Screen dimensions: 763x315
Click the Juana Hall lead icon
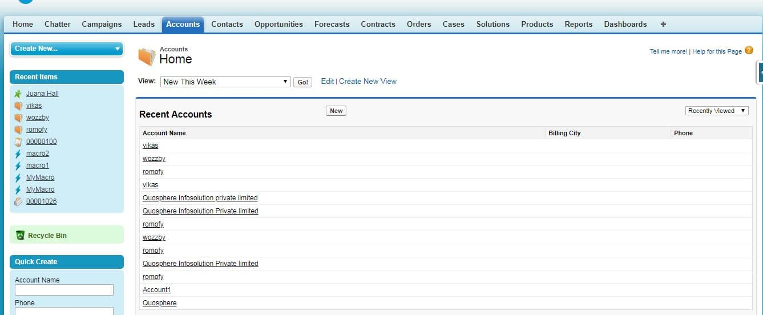point(18,94)
